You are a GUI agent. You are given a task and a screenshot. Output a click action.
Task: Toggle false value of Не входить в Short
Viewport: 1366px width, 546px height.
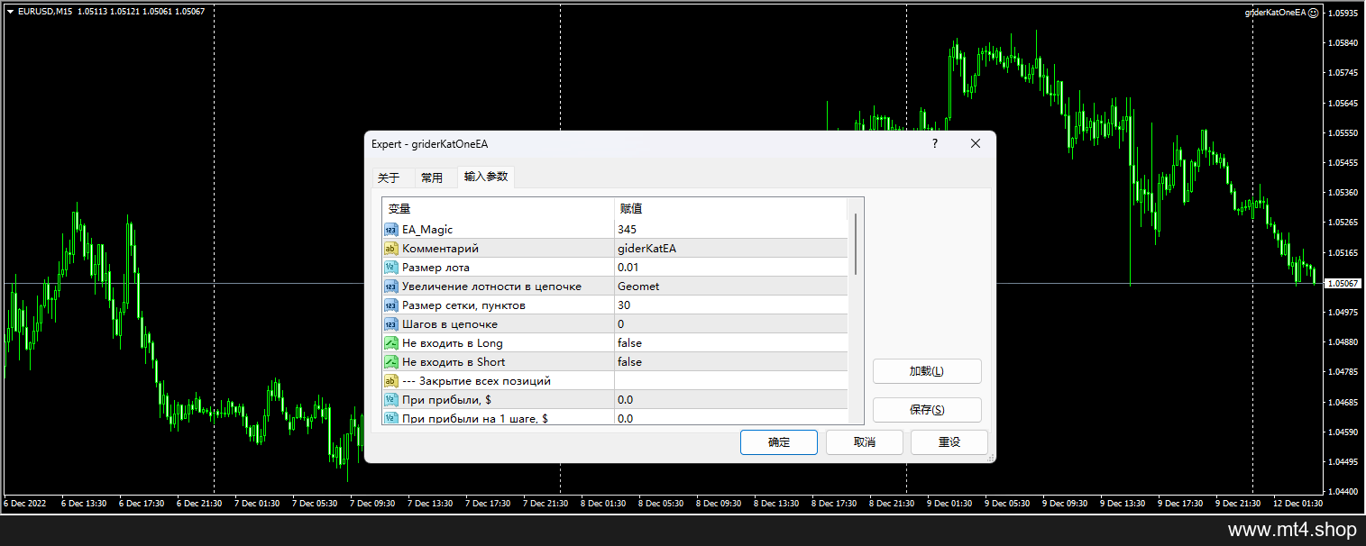[x=629, y=362]
